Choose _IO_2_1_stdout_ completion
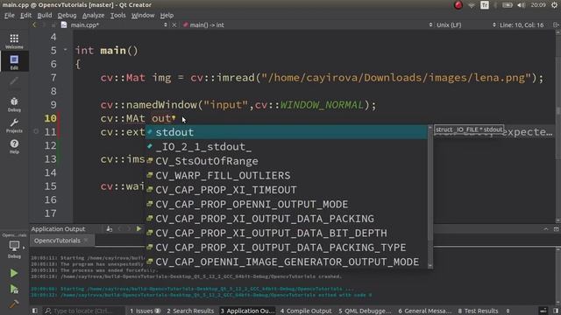The width and height of the screenshot is (561, 315). point(287,147)
